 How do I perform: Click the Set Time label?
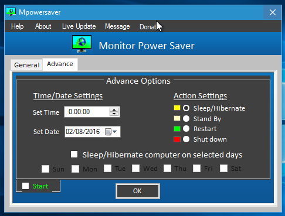46,112
